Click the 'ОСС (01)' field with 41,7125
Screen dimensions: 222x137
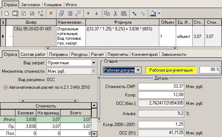(x=161, y=133)
